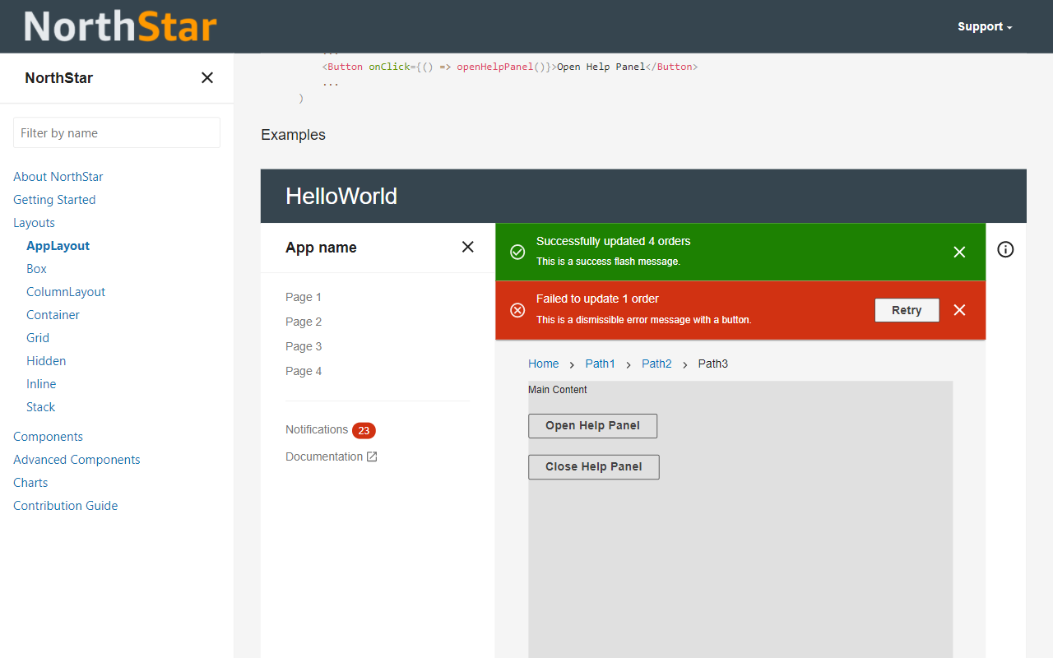This screenshot has width=1053, height=658.
Task: Select AppLayout in the sidebar
Action: pyautogui.click(x=58, y=245)
